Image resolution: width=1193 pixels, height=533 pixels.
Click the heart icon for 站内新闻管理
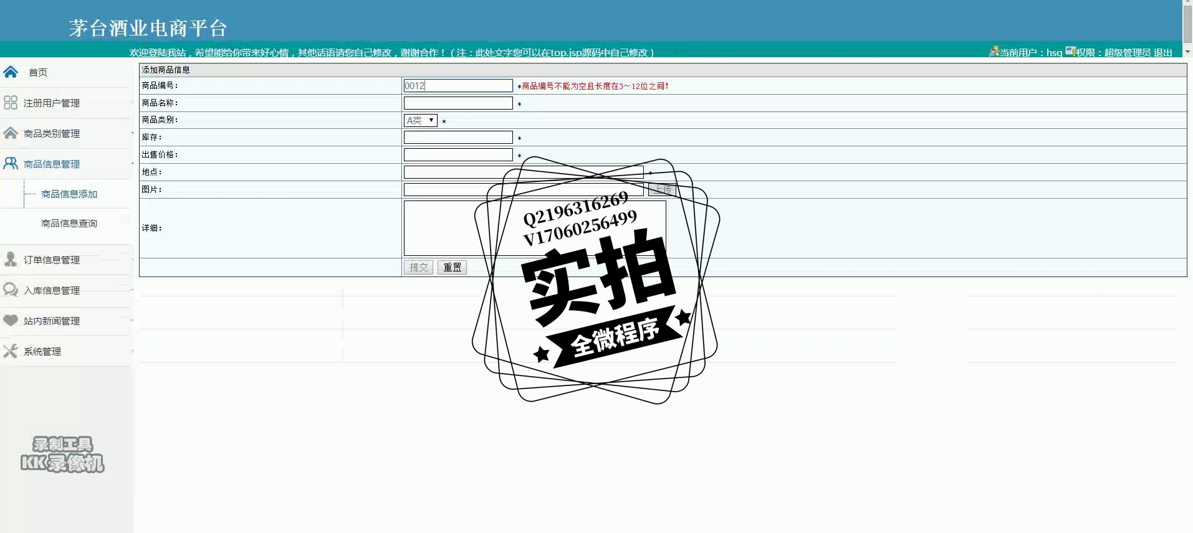(11, 320)
